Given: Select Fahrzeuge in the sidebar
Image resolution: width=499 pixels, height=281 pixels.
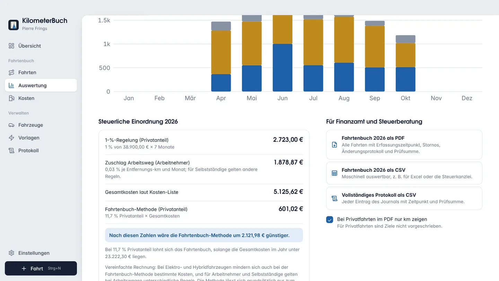Looking at the screenshot, I should click(41, 125).
